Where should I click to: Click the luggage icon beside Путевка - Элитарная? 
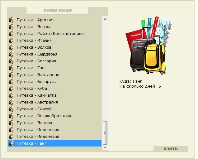pos(11,75)
